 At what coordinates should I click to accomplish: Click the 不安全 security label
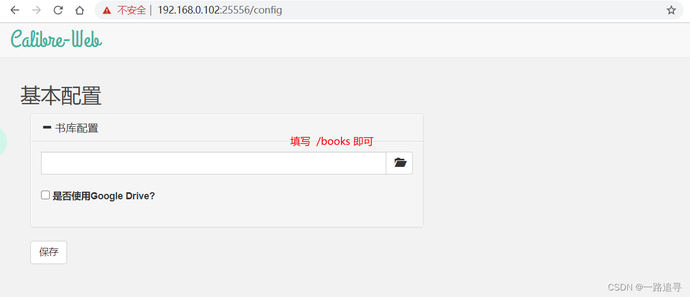point(131,10)
